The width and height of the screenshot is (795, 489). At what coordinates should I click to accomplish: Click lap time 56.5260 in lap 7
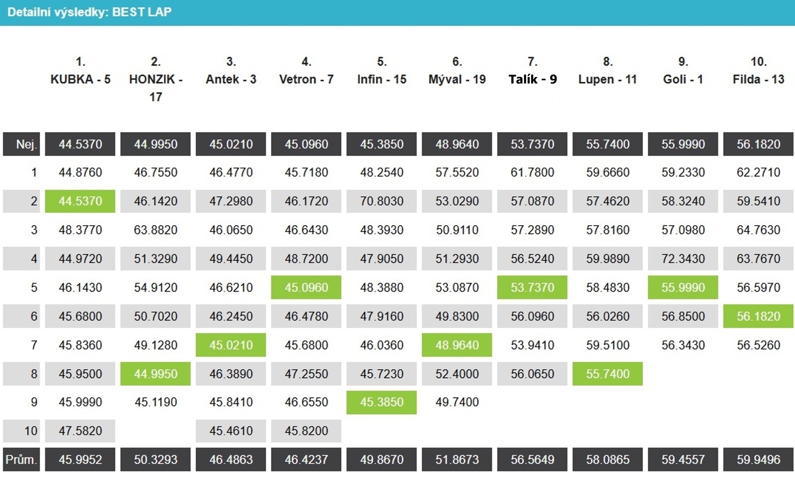pyautogui.click(x=758, y=345)
